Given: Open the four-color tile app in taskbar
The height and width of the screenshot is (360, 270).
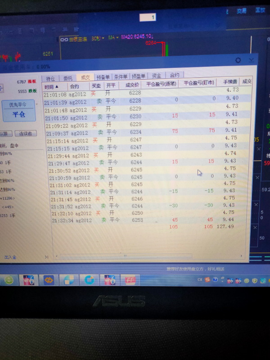Looking at the screenshot, I should (x=69, y=280).
